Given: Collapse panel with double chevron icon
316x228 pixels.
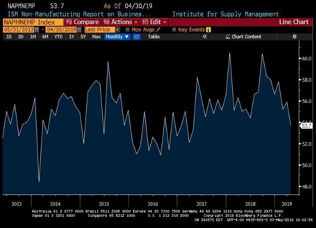Looking at the screenshot, I should [x=205, y=37].
